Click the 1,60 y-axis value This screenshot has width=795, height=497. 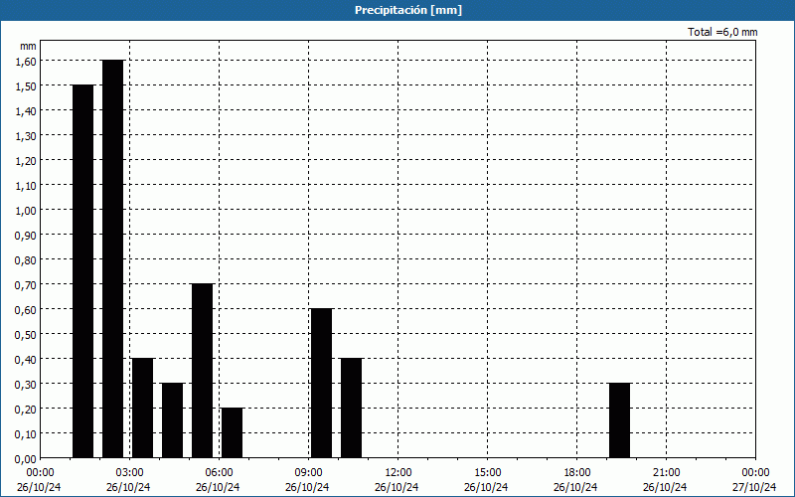tap(26, 62)
